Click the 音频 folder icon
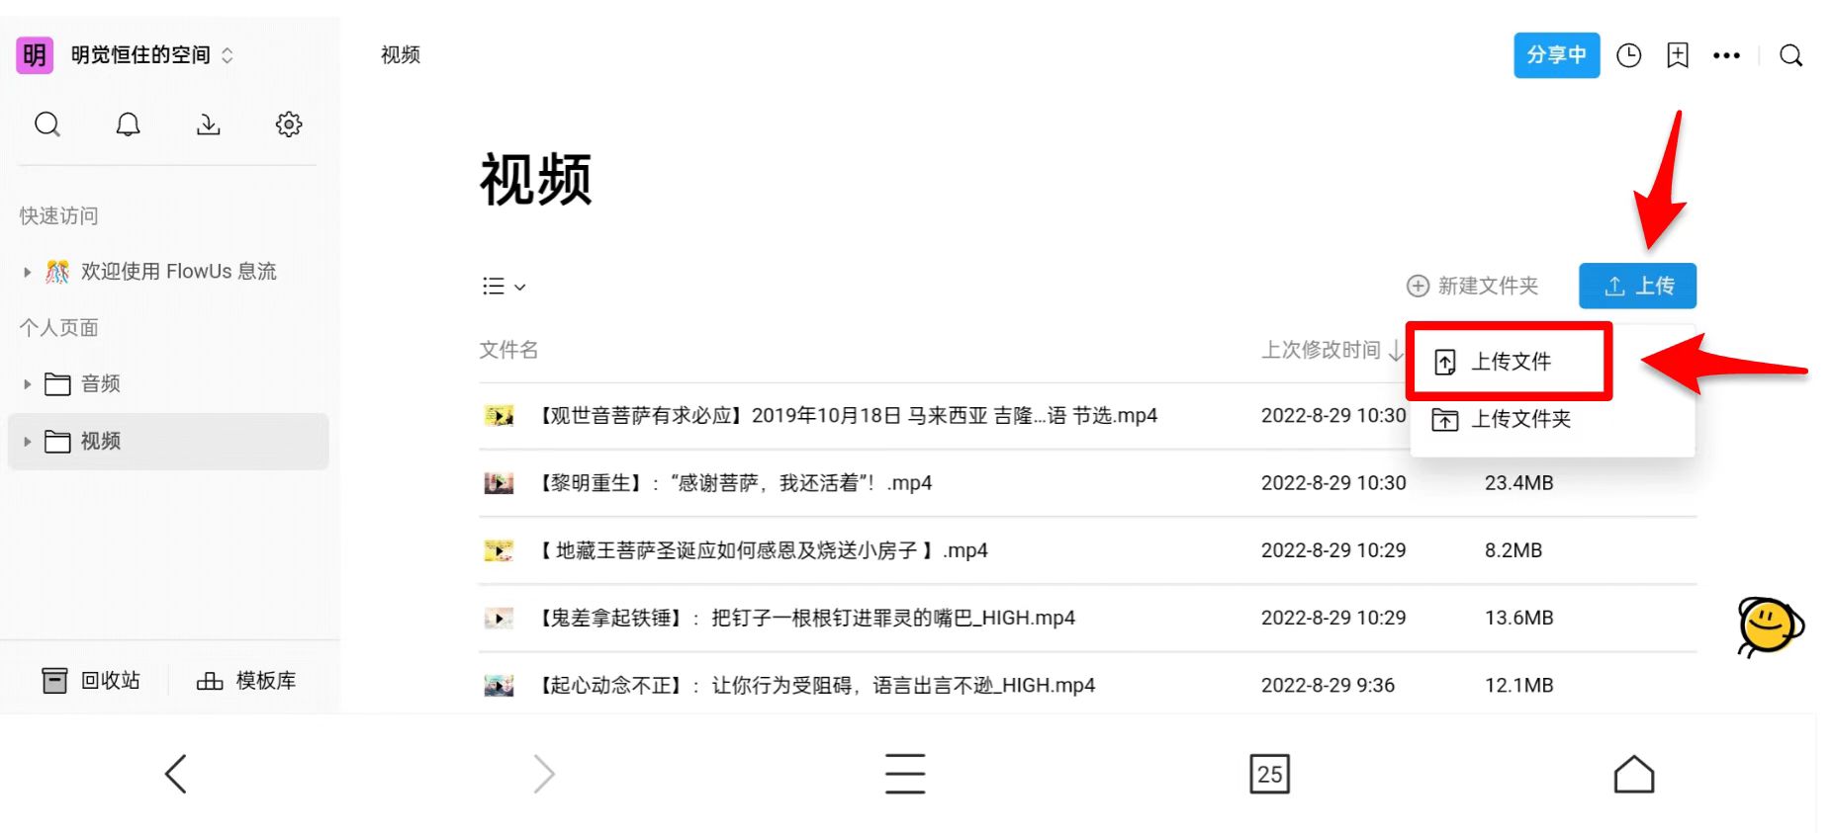This screenshot has width=1834, height=833. tap(58, 384)
